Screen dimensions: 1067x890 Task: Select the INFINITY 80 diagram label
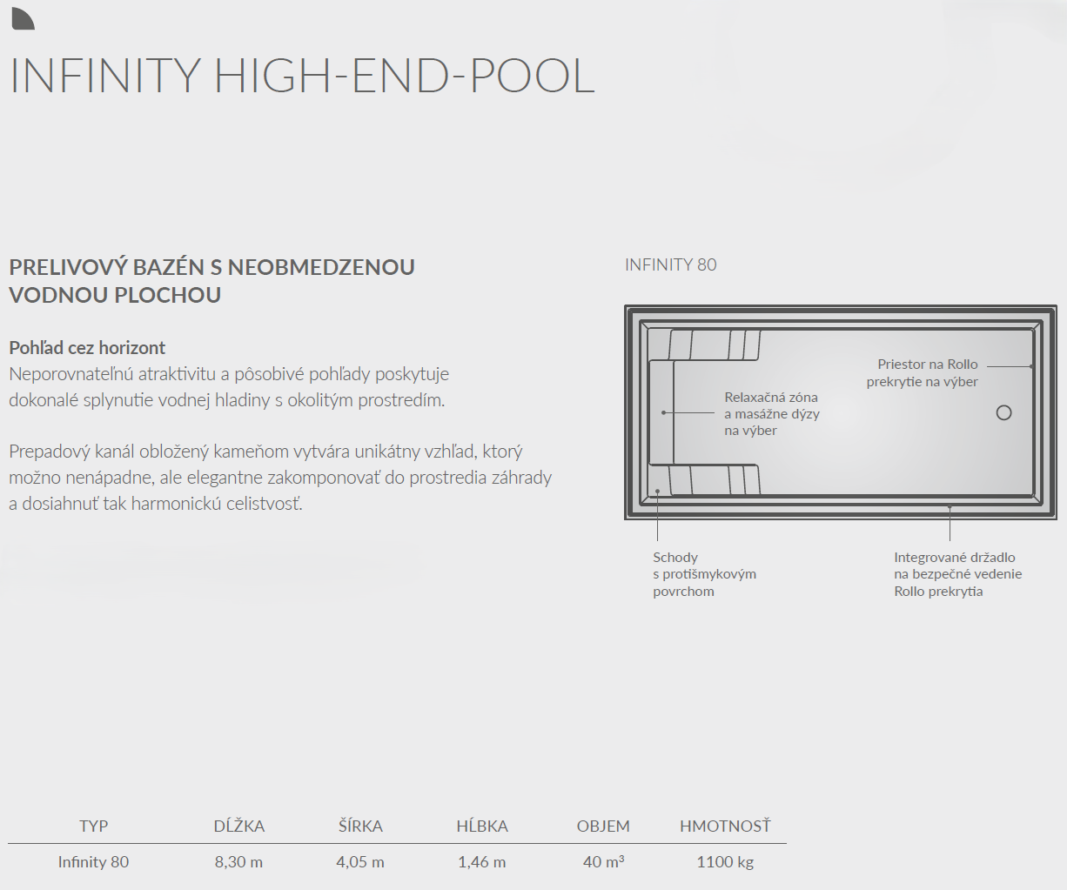670,265
